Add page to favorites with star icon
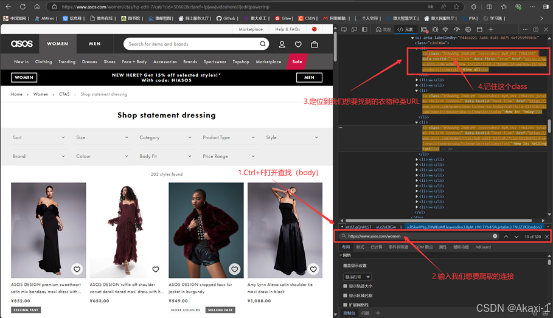 (x=456, y=7)
